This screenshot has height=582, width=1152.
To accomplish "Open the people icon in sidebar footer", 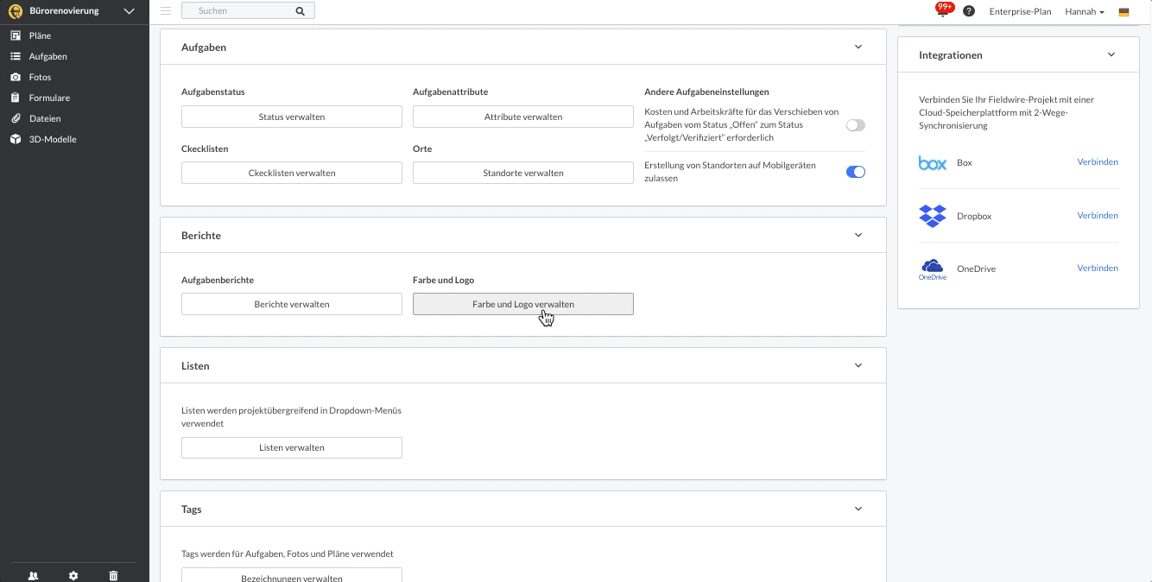I will (x=33, y=575).
